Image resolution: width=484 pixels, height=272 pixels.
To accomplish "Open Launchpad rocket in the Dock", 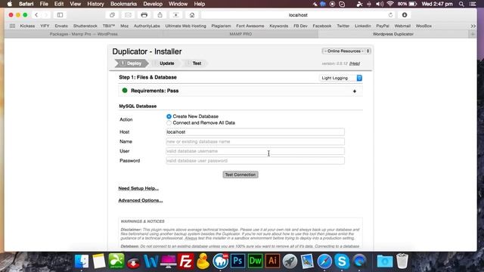I will (290, 261).
